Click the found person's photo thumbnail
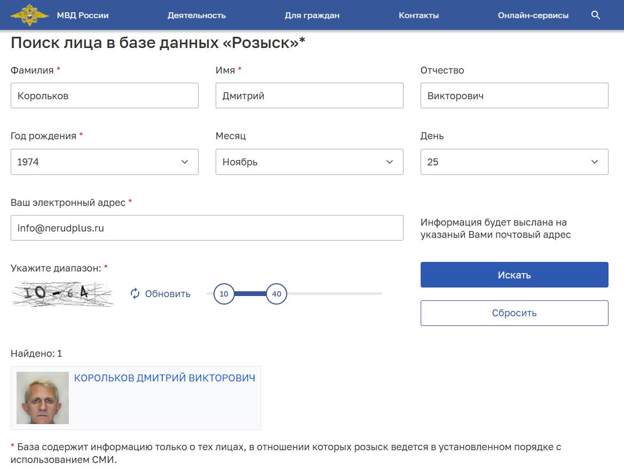 pos(43,398)
